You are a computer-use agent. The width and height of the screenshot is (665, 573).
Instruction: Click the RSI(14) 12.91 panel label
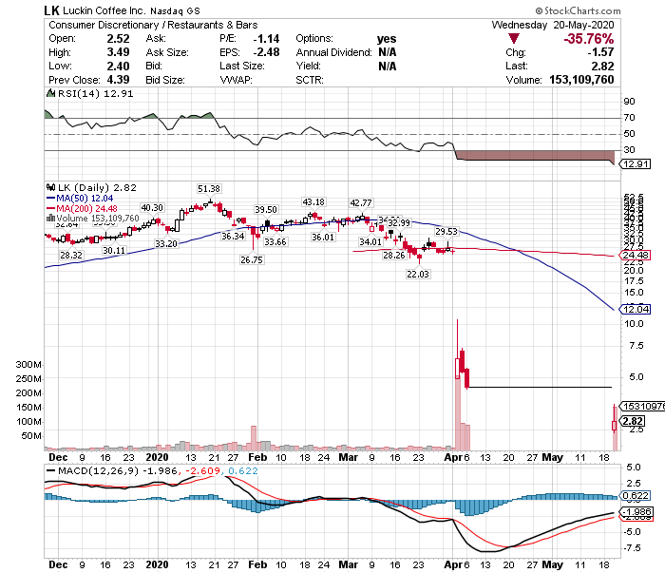95,93
